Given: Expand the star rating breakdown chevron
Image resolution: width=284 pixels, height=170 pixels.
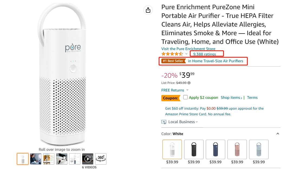Looking at the screenshot, I should [186, 54].
